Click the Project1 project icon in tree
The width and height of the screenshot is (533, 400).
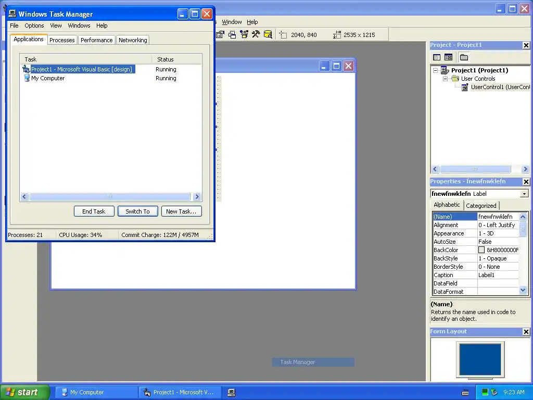[445, 70]
